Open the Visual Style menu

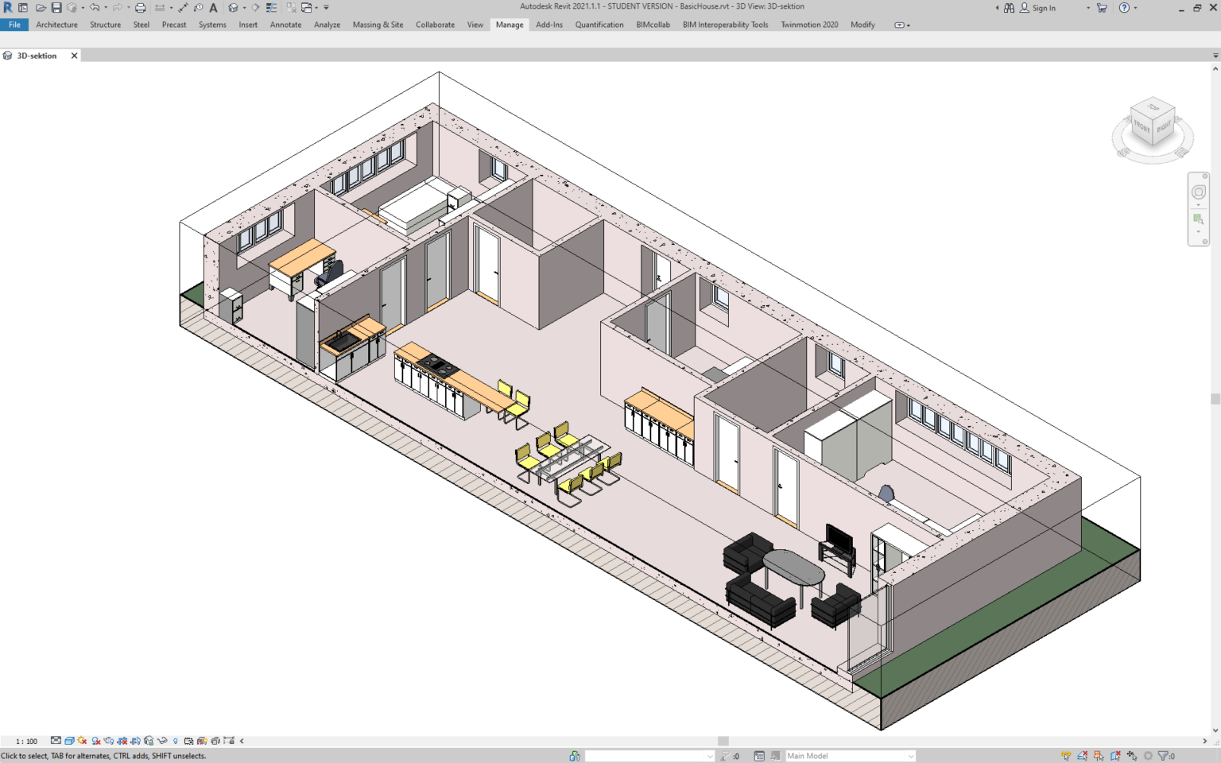point(69,742)
